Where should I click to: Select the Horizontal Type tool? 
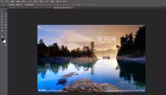tap(5, 31)
